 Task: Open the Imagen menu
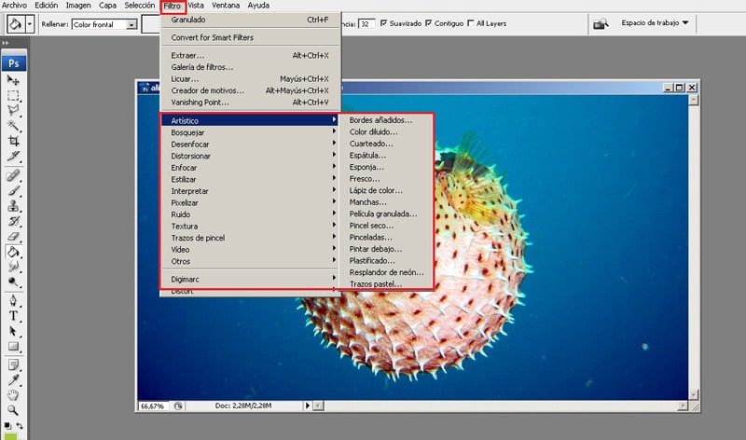coord(78,6)
